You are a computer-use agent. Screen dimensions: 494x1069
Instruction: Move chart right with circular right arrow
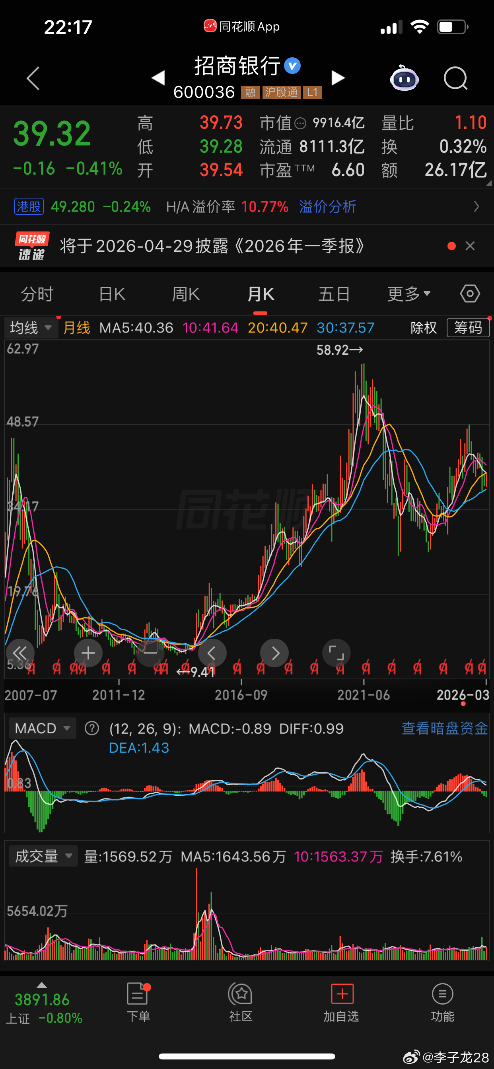[x=274, y=653]
